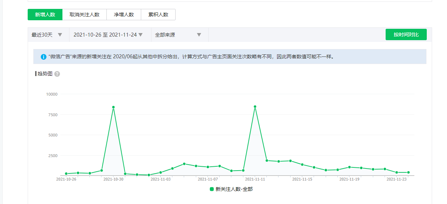Screen dimensions: 447x204
Task: Toggle the 新关注人数-全部 legend marker
Action: (212, 189)
